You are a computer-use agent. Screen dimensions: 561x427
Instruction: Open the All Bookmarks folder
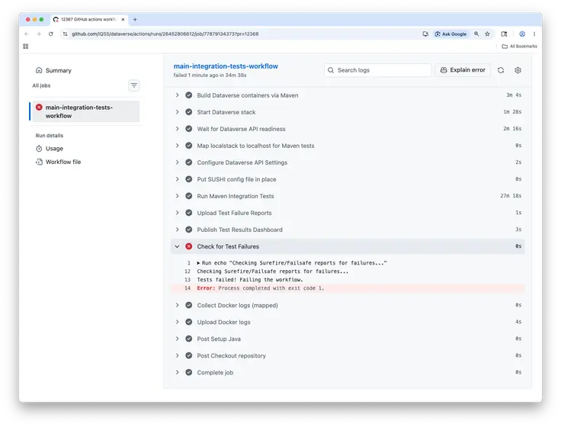click(x=520, y=47)
